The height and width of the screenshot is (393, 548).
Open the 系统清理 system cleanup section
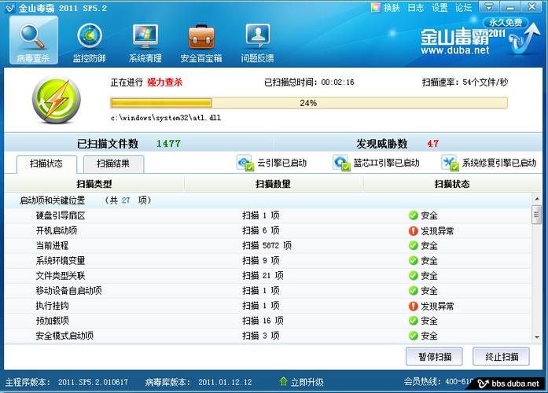(145, 41)
